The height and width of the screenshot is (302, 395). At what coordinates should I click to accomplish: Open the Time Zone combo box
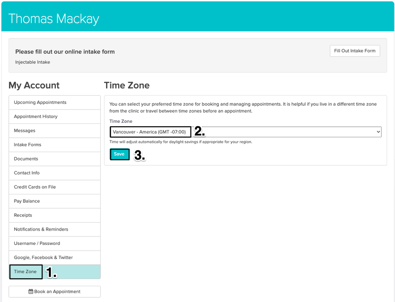point(245,131)
